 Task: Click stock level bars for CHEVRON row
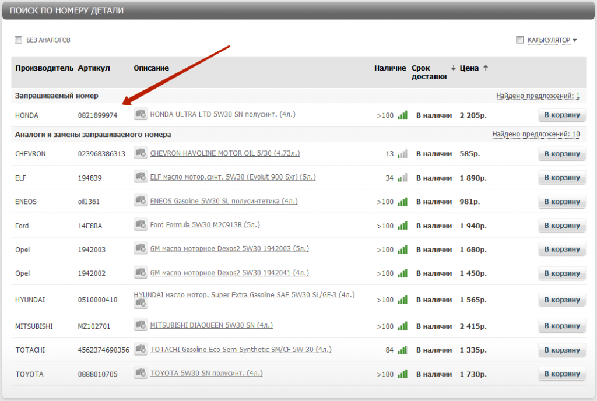pyautogui.click(x=402, y=154)
